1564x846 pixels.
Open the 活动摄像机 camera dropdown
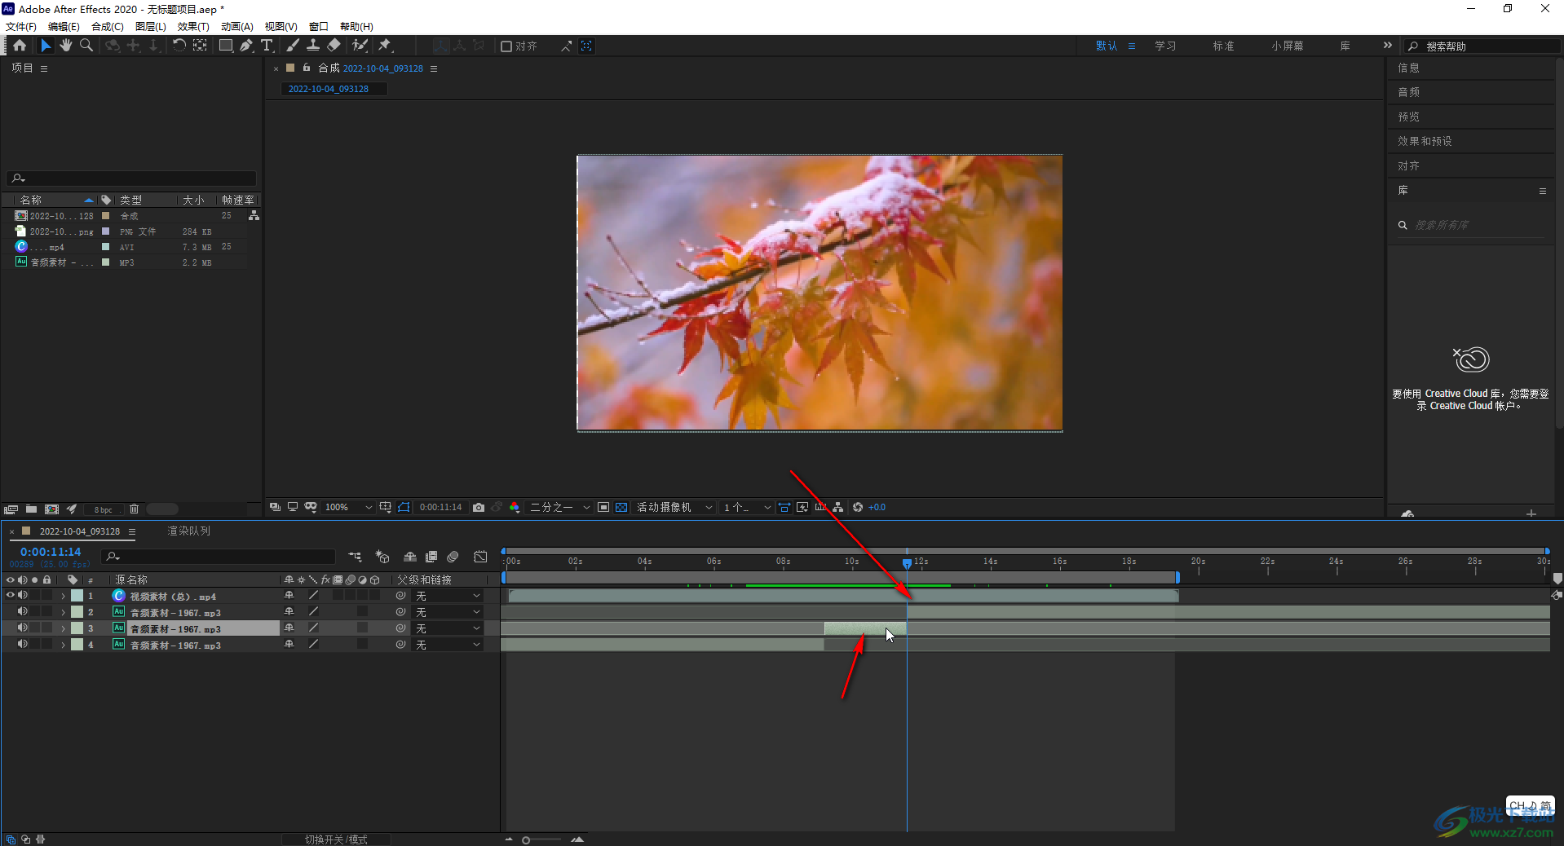tap(674, 507)
